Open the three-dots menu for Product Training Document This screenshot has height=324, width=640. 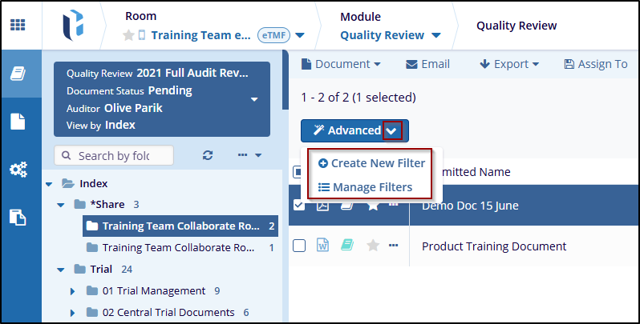(x=394, y=246)
